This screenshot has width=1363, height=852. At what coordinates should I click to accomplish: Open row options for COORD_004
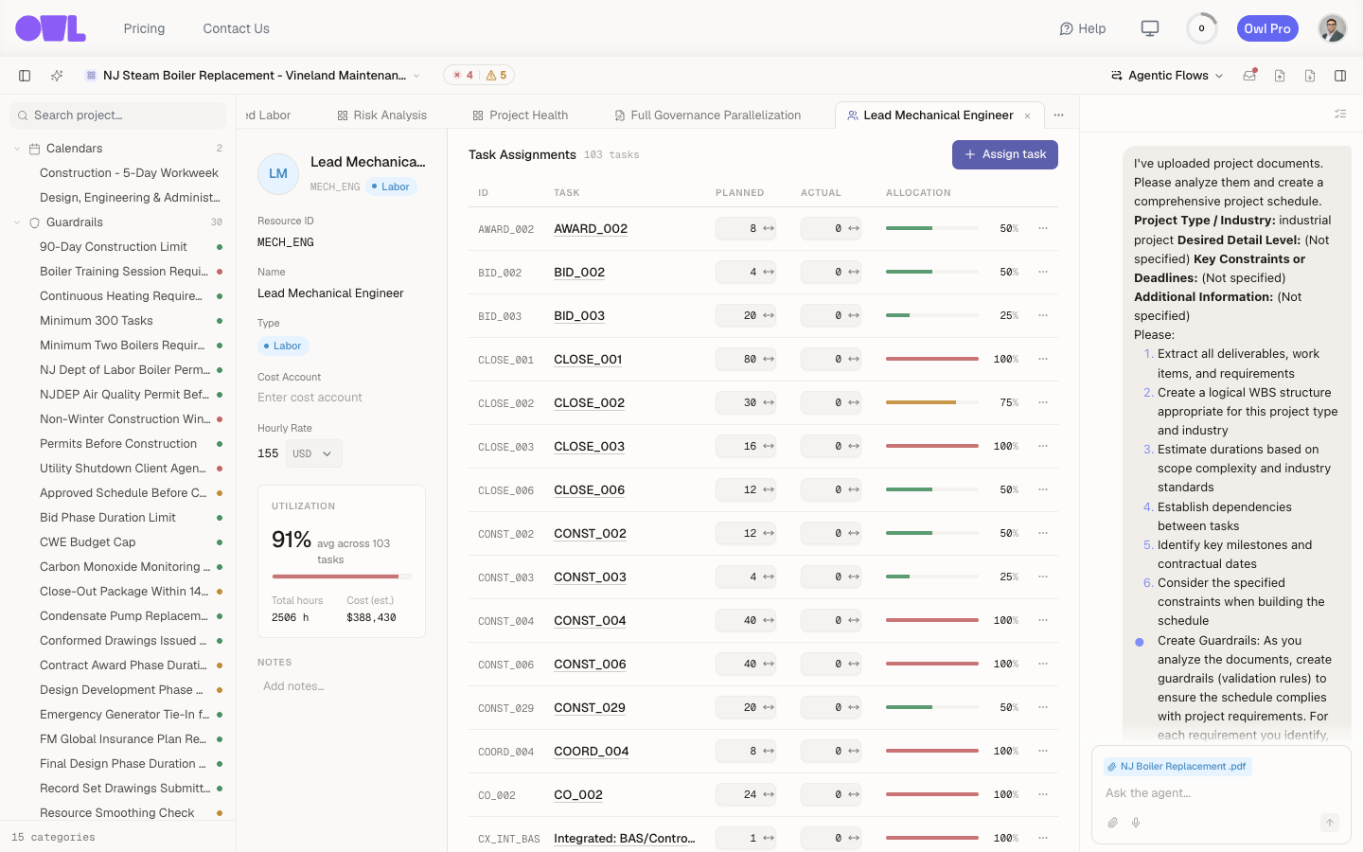[x=1043, y=751]
